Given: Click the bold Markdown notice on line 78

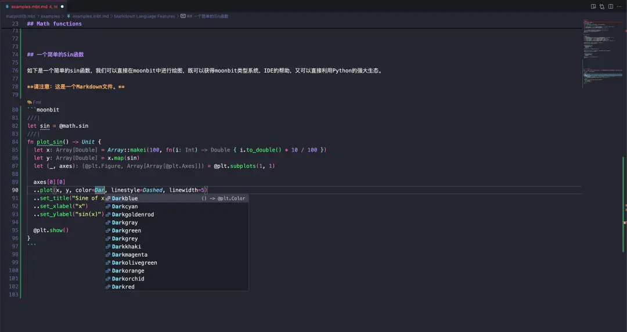Looking at the screenshot, I should (75, 86).
